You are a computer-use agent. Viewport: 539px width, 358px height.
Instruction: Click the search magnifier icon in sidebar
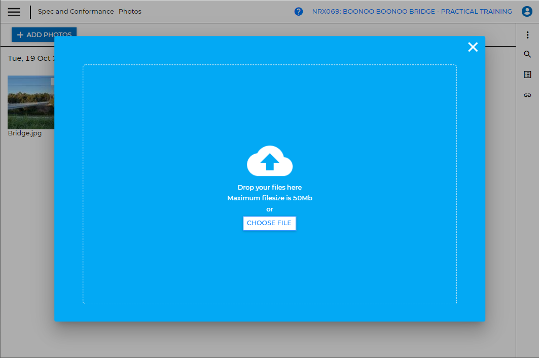click(527, 54)
